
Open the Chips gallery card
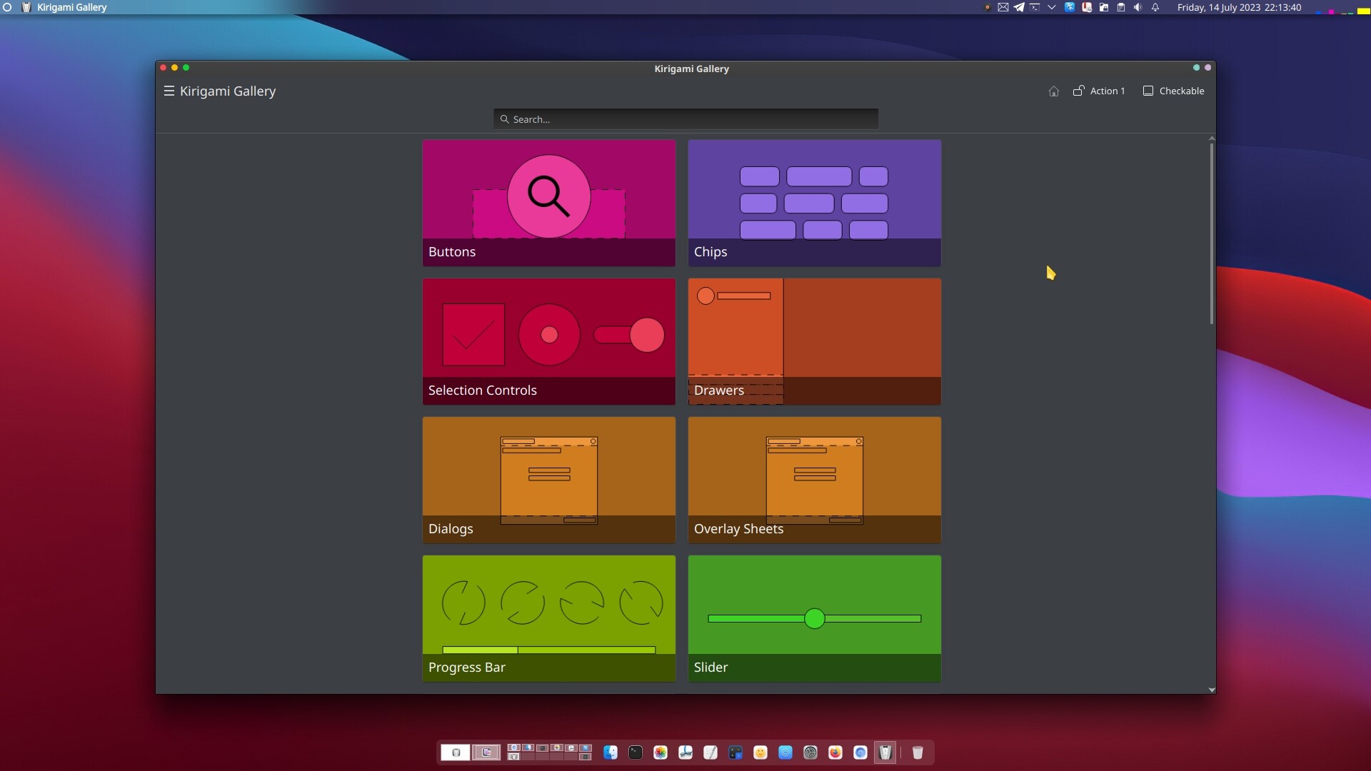(815, 203)
